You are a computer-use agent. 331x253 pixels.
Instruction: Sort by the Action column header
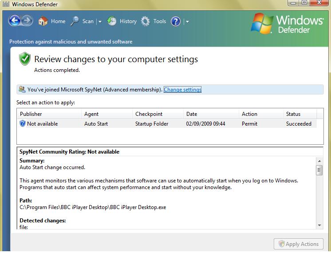pos(261,114)
